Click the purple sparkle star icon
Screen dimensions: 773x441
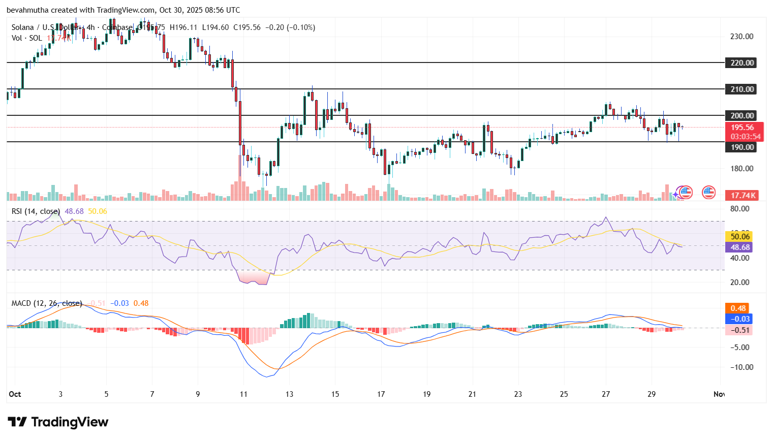coord(676,194)
